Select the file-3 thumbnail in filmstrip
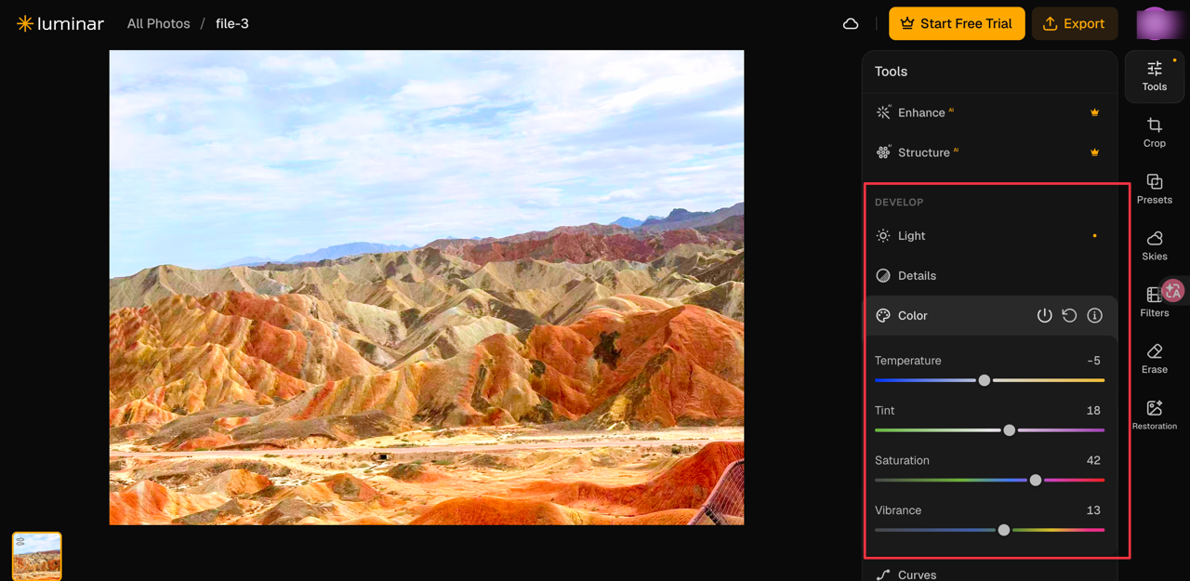The width and height of the screenshot is (1190, 581). click(37, 556)
